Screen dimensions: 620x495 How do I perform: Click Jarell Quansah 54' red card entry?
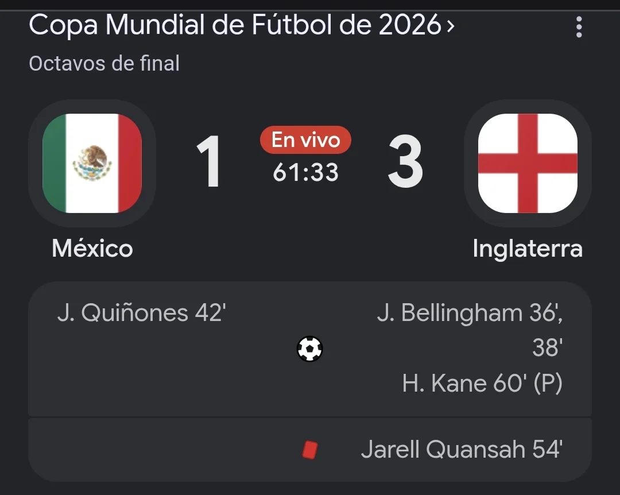coord(462,450)
